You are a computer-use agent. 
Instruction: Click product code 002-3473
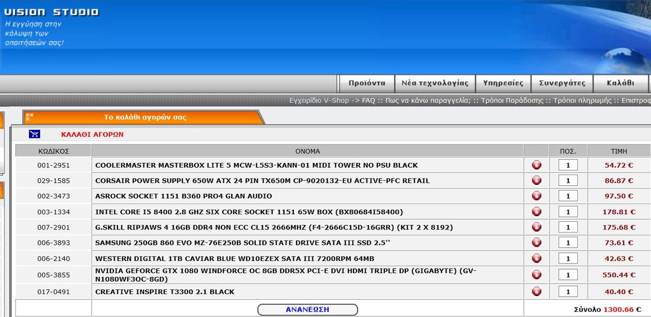[x=53, y=196]
